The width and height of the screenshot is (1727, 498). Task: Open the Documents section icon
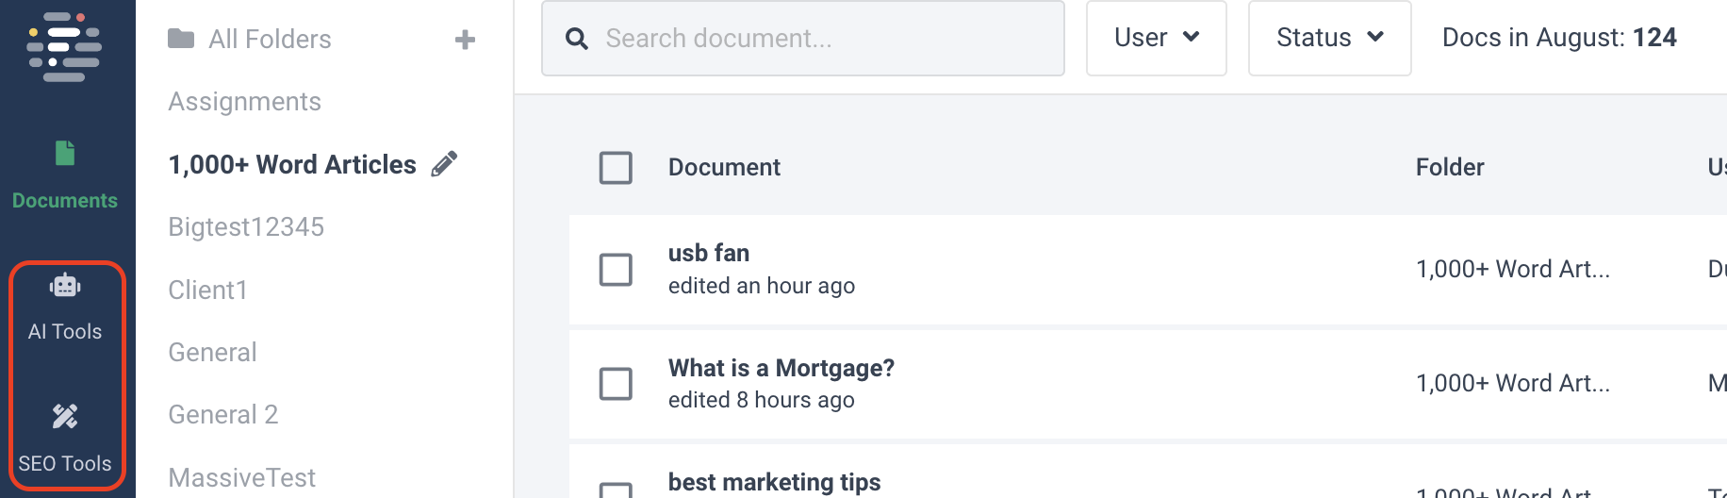point(65,153)
